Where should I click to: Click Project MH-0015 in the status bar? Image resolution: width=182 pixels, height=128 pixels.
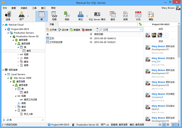point(58,125)
